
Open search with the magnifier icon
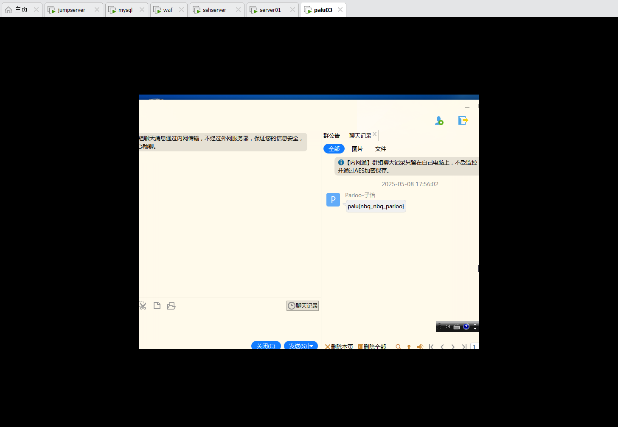398,346
